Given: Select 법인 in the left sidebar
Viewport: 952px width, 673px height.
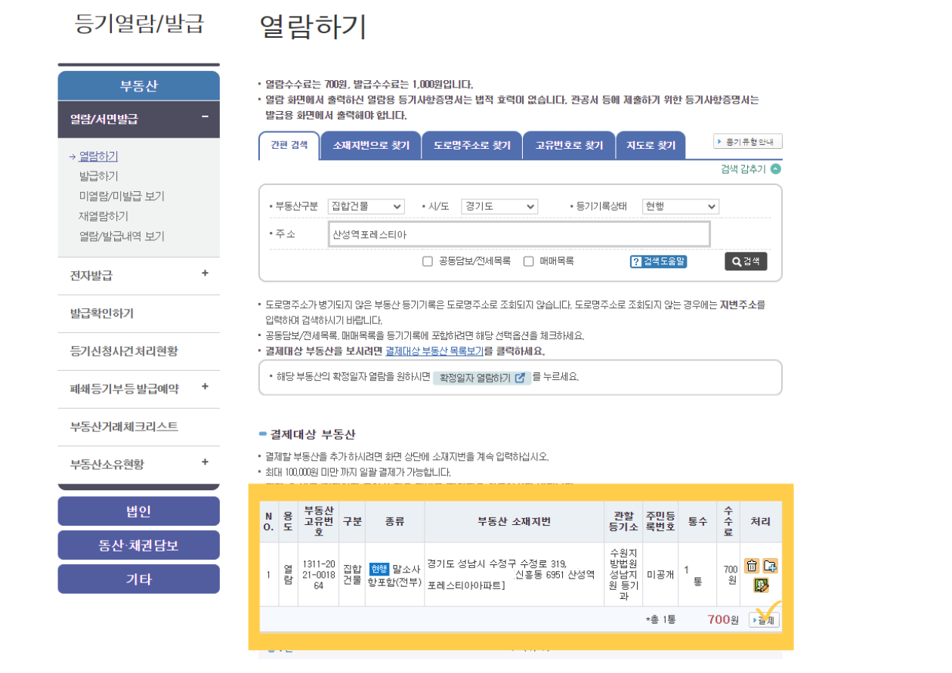Looking at the screenshot, I should [x=138, y=511].
